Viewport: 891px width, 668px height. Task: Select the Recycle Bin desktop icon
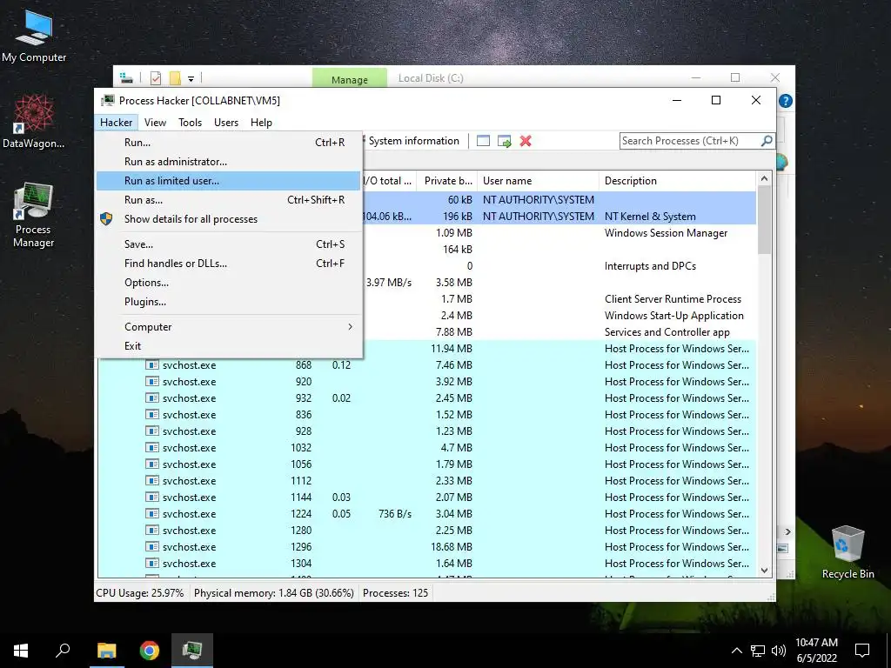tap(847, 552)
